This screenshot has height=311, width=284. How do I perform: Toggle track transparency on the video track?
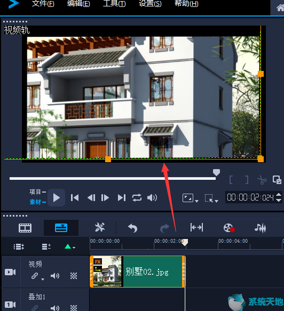tap(74, 276)
